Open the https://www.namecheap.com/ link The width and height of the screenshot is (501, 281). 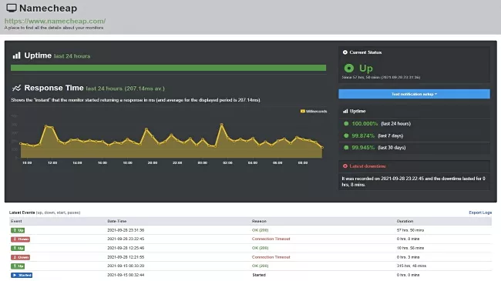pos(55,21)
